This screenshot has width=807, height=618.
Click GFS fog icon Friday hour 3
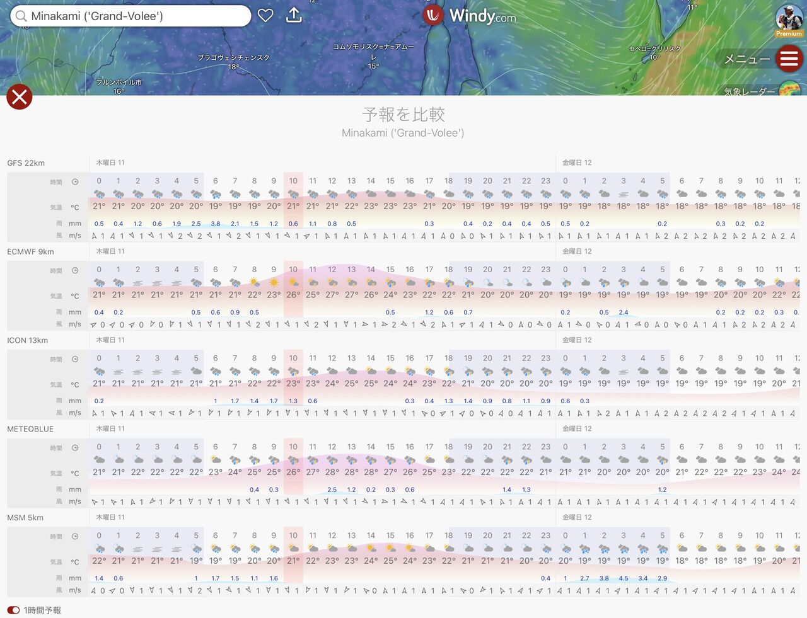coord(624,194)
